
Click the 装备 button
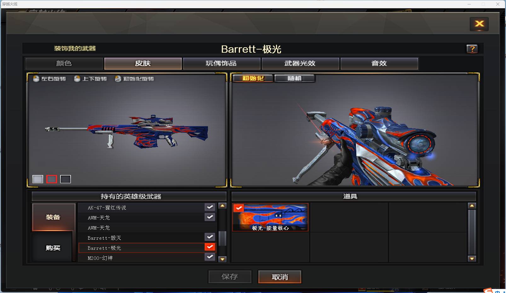(x=54, y=217)
